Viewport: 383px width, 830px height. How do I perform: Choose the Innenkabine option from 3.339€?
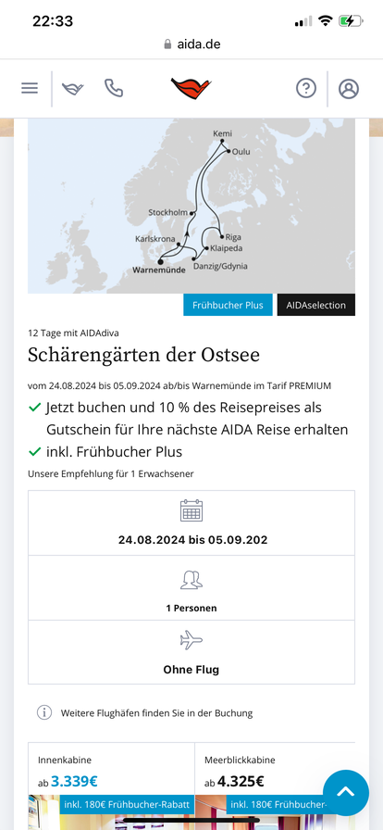(111, 772)
